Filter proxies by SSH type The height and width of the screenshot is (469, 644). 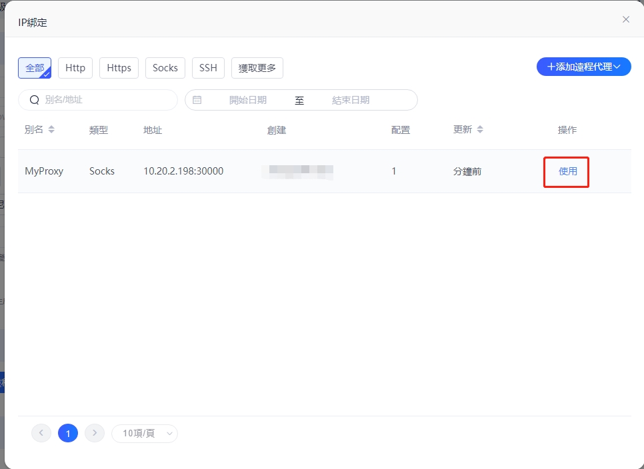pyautogui.click(x=208, y=68)
